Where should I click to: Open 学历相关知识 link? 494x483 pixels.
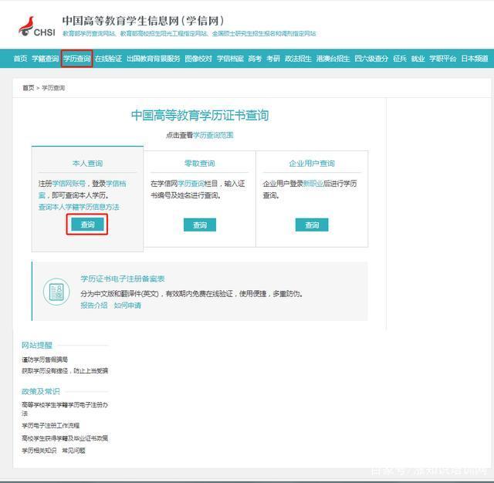39,451
